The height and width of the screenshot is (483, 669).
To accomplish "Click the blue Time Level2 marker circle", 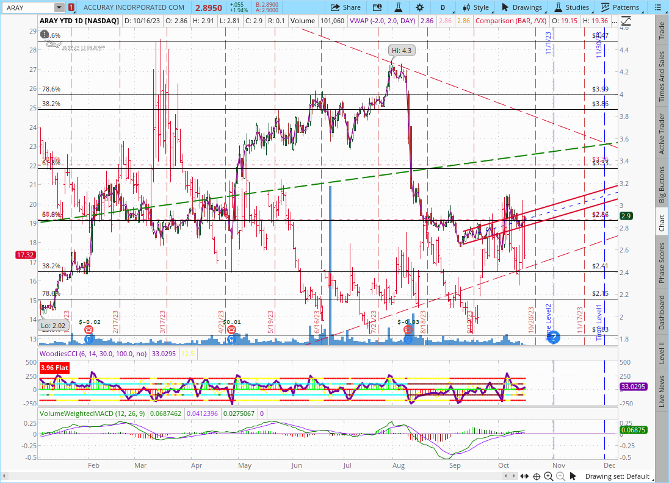I will point(554,337).
